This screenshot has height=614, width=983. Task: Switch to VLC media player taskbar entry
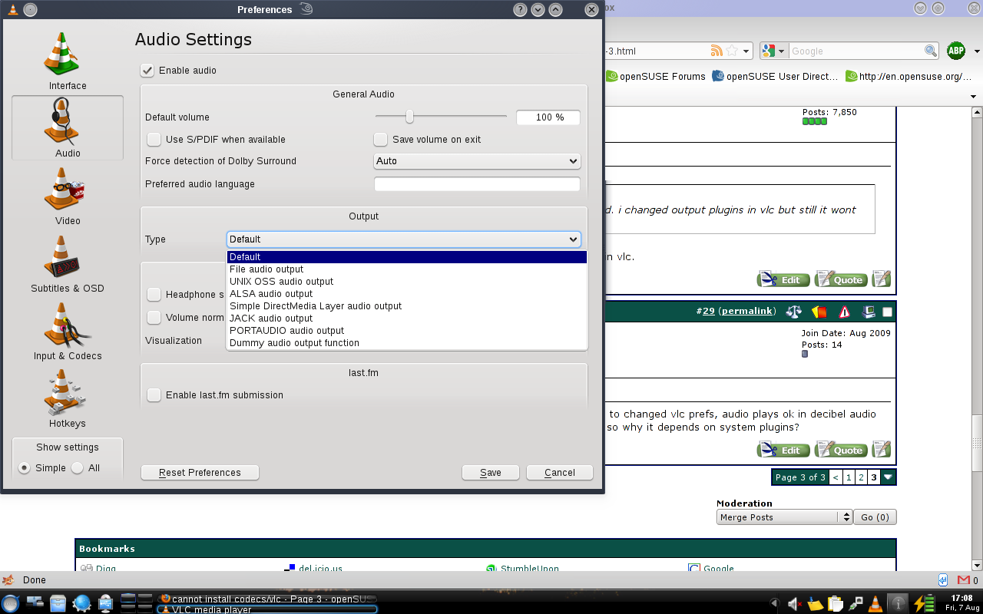pyautogui.click(x=267, y=609)
